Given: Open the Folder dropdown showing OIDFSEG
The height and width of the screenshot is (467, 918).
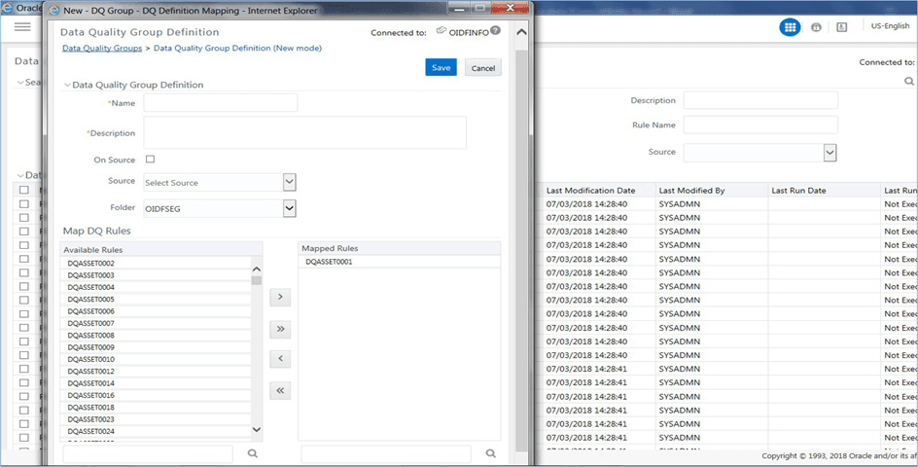Looking at the screenshot, I should (x=289, y=208).
